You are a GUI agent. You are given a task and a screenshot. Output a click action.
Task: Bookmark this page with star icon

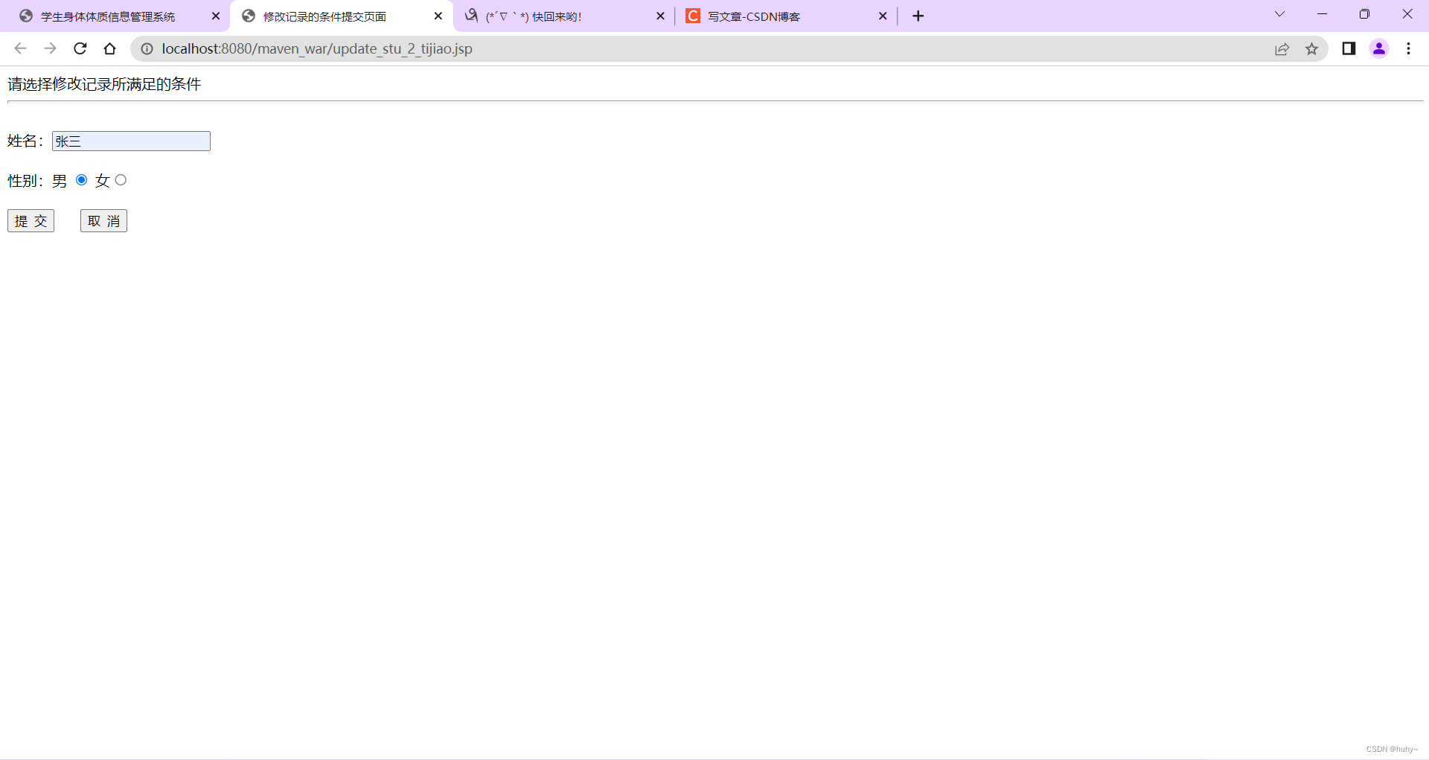tap(1311, 48)
